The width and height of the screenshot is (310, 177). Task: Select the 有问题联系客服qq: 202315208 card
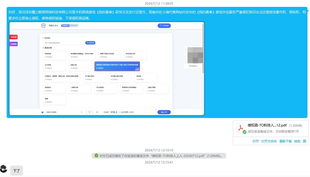(82, 55)
